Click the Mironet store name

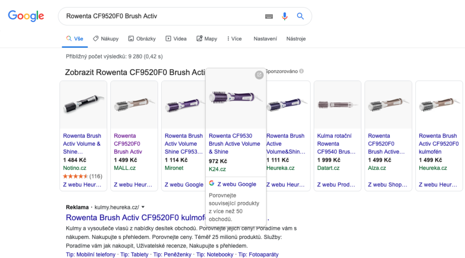click(174, 168)
